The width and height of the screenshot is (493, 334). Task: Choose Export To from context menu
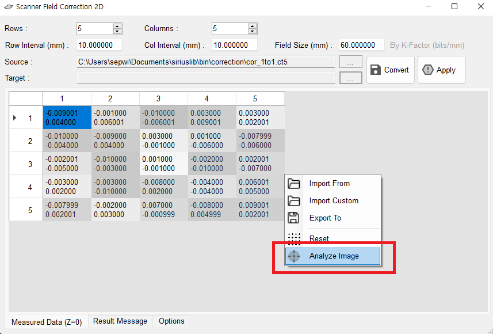[325, 218]
